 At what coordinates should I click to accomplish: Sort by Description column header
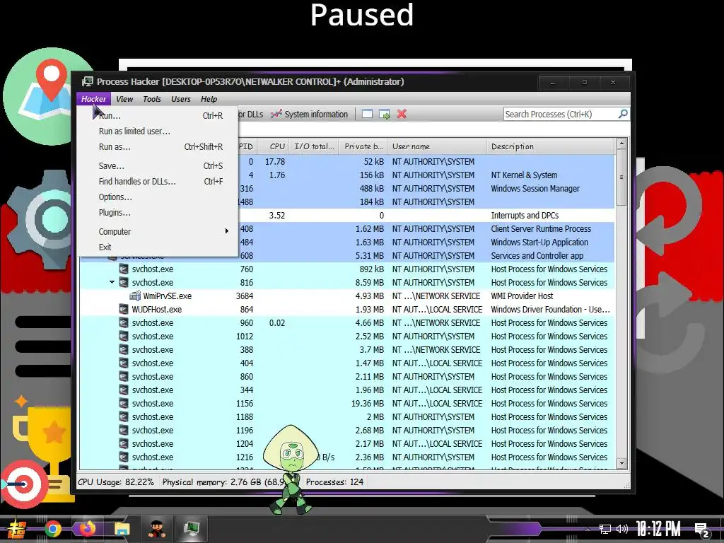(551, 146)
